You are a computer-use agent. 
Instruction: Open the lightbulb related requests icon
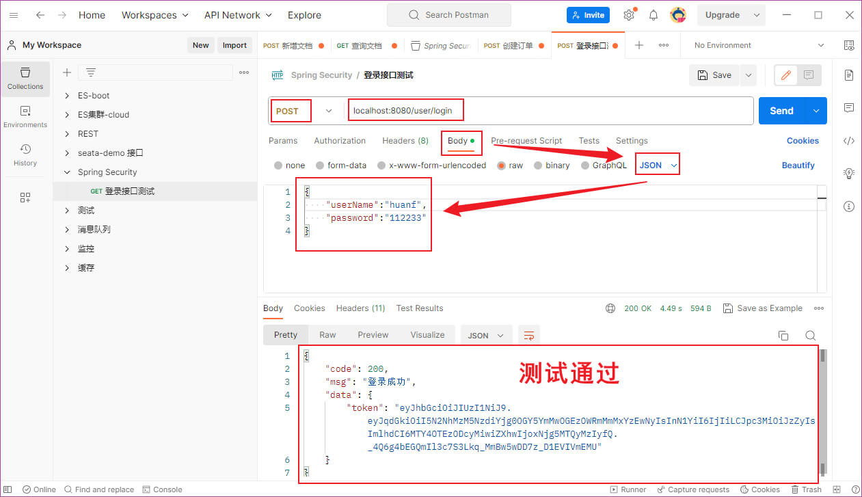pos(849,174)
